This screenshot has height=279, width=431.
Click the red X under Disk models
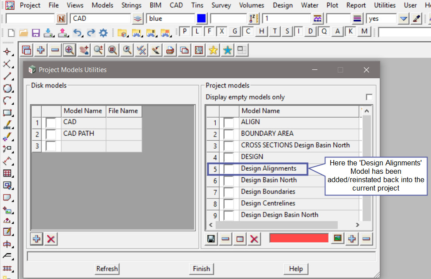[51, 239]
